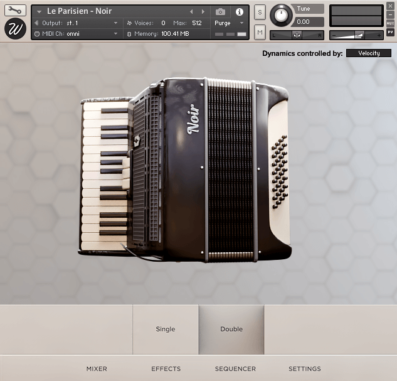
Task: Click the volume slider handle
Action: click(x=359, y=35)
